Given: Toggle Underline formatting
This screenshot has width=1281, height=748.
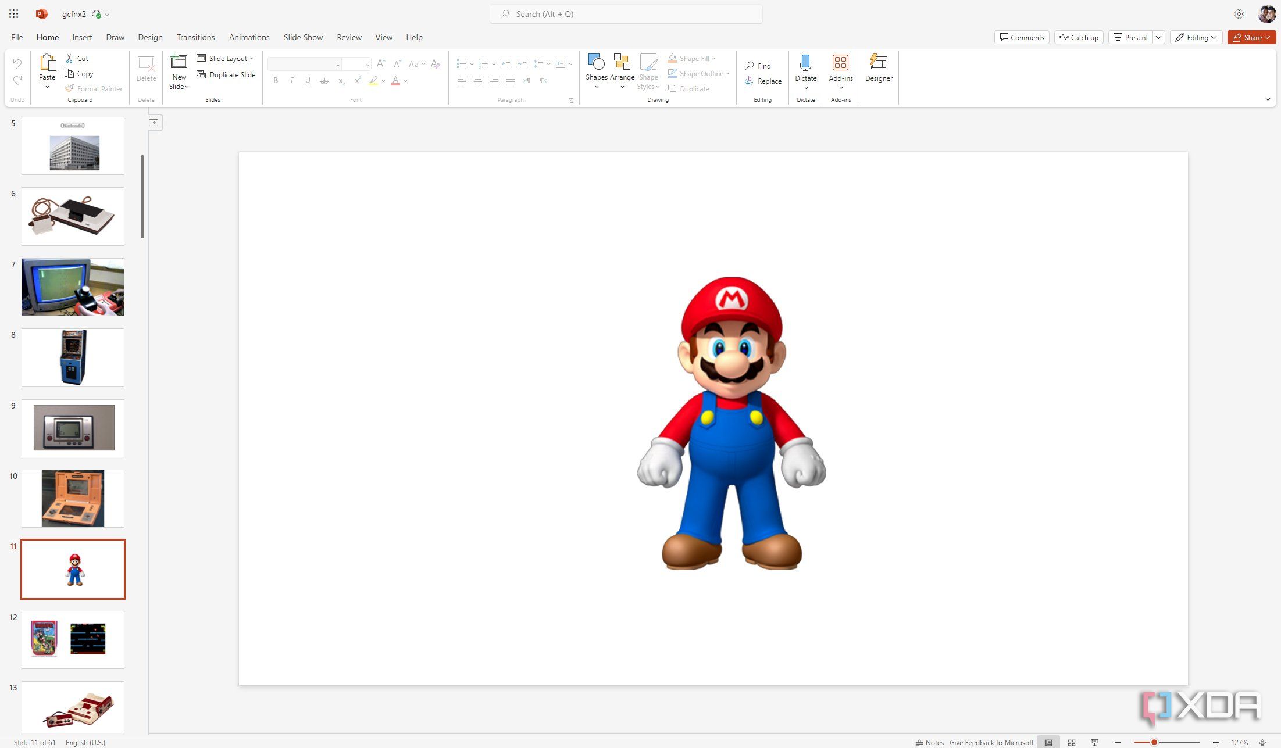Looking at the screenshot, I should [x=308, y=81].
